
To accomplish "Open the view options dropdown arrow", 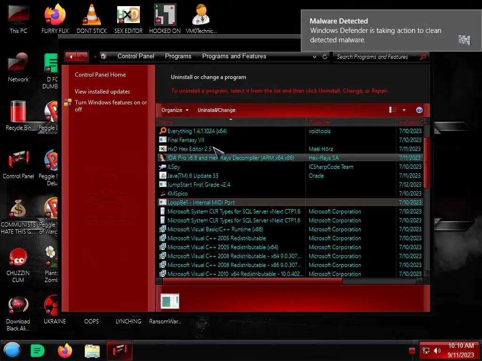I will tap(404, 110).
